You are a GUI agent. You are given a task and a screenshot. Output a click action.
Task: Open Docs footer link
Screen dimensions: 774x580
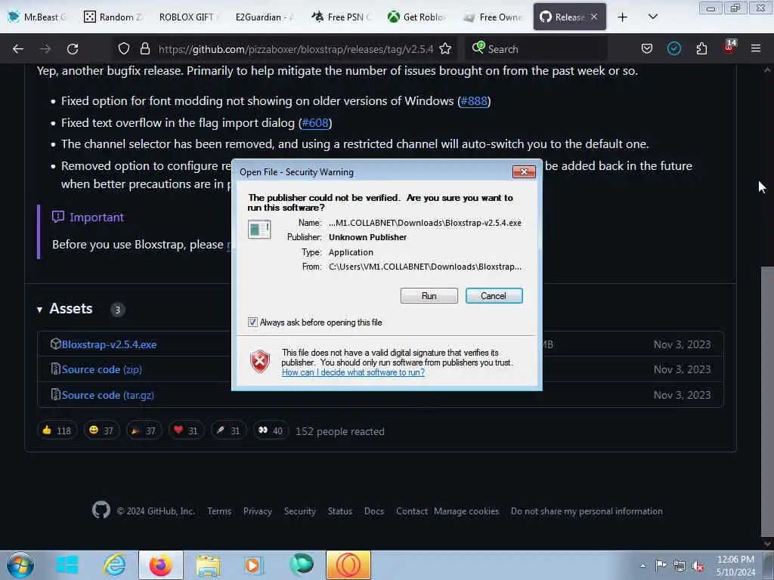click(x=374, y=511)
